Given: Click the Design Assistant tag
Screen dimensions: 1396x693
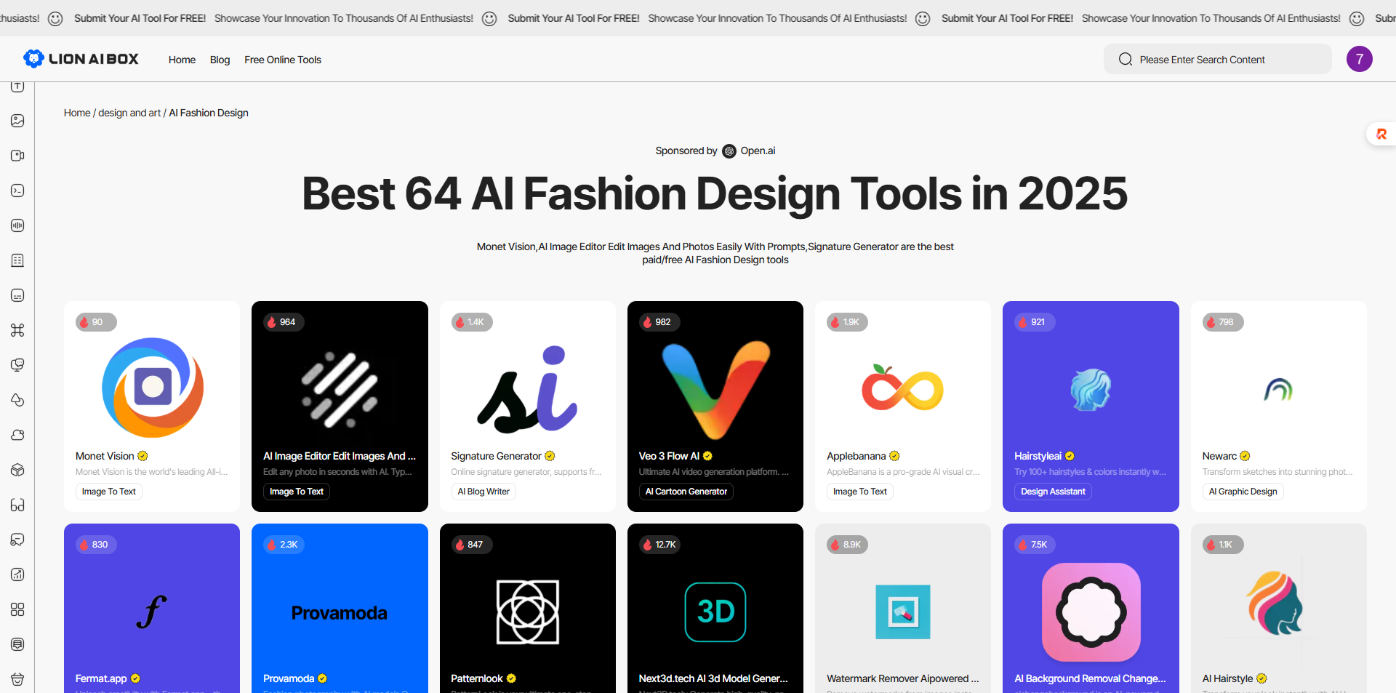Looking at the screenshot, I should pos(1053,492).
